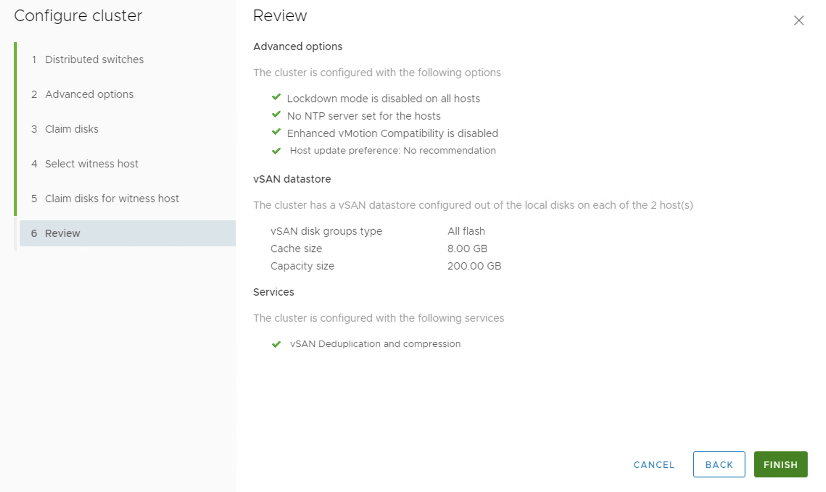This screenshot has width=826, height=492.
Task: Close the Configure cluster dialog with X
Action: (x=799, y=20)
